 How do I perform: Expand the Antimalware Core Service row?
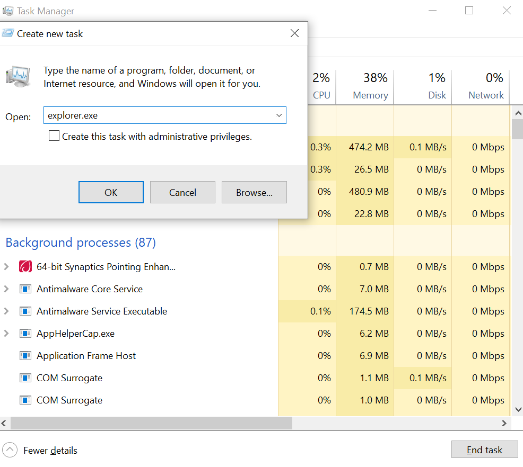click(x=6, y=289)
